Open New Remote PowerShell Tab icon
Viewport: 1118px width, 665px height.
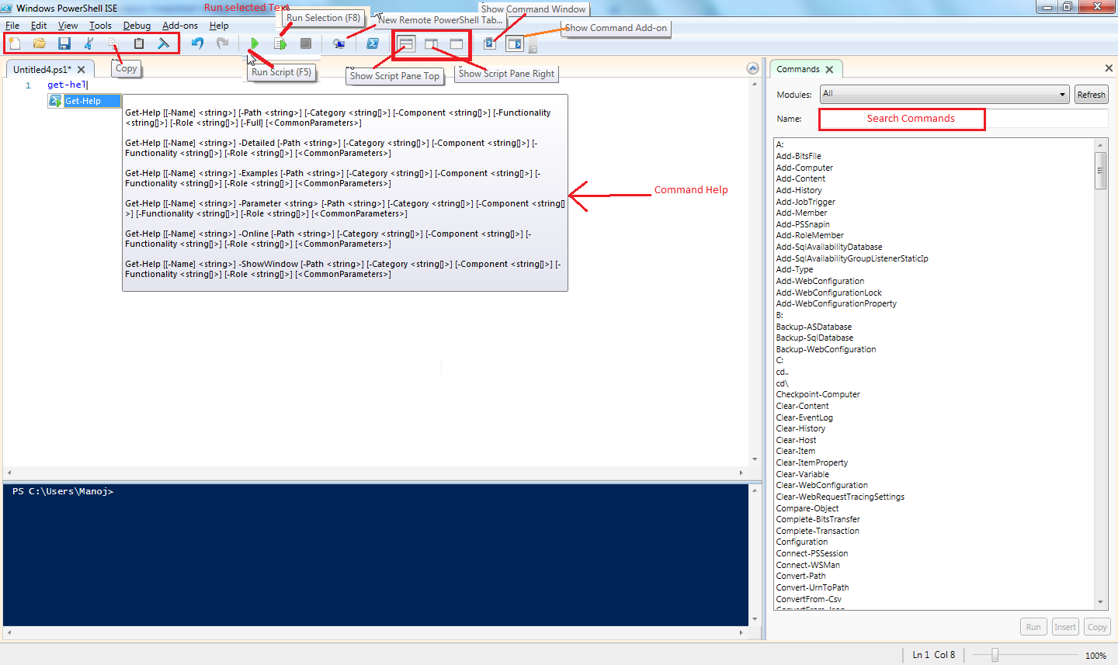pyautogui.click(x=339, y=43)
